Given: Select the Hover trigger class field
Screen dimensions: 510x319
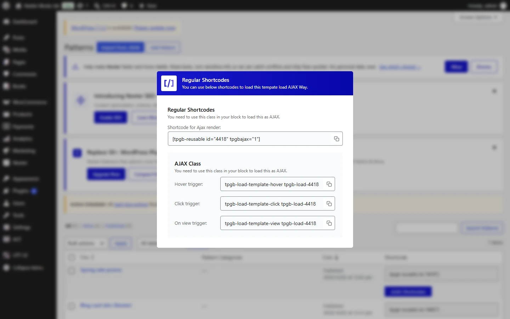Looking at the screenshot, I should (277, 184).
